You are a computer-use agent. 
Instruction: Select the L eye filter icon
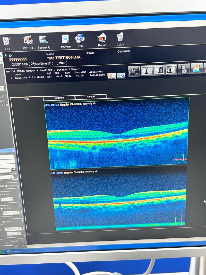171,70
